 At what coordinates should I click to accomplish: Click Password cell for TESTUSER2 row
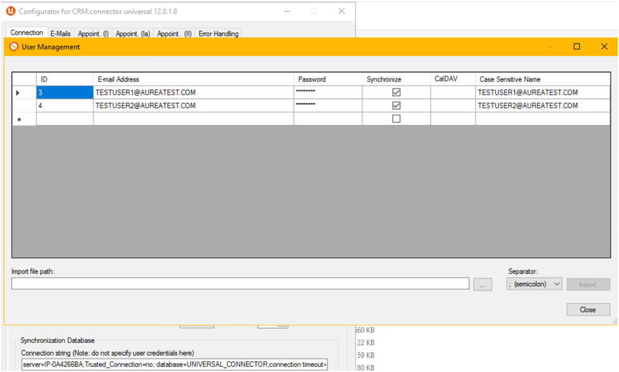[328, 105]
